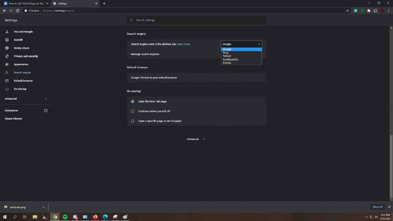Open Firefox from the taskbar
This screenshot has width=393, height=221.
coord(95,217)
